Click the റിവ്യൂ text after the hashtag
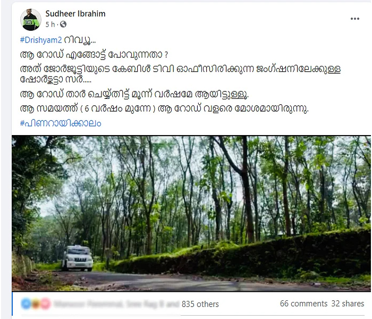The width and height of the screenshot is (372, 319). coord(80,40)
